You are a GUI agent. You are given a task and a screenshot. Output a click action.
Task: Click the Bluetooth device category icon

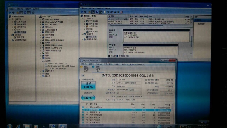[x=43, y=19]
